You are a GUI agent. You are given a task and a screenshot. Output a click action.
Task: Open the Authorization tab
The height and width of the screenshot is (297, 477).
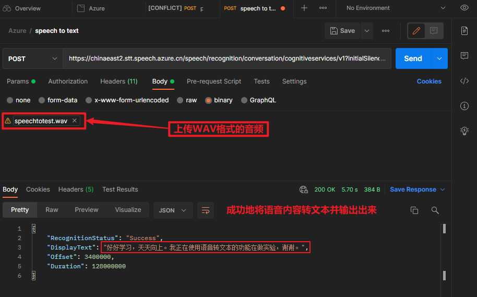pos(68,81)
